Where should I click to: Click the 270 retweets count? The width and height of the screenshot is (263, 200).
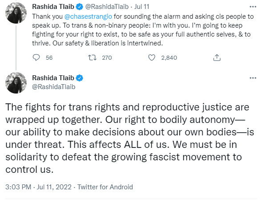pos(107,57)
